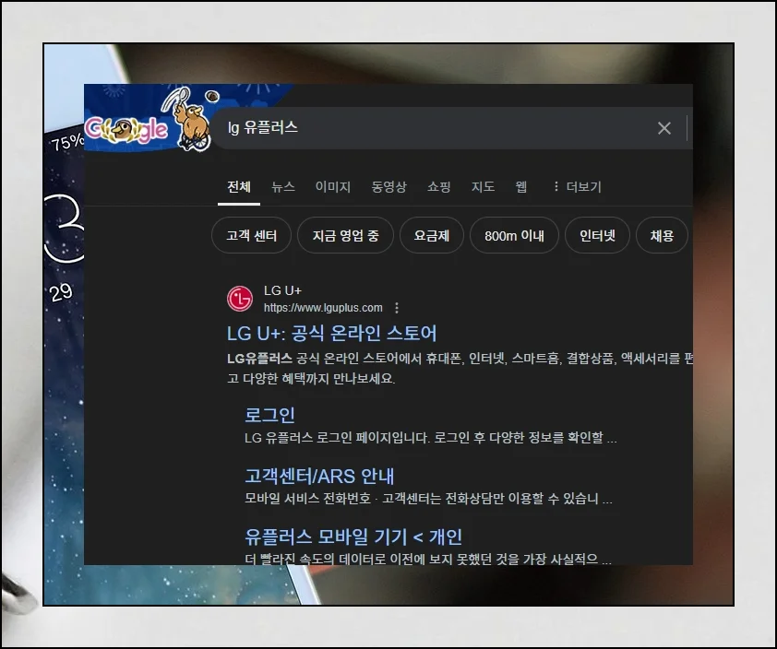Select the 웹 tab
The height and width of the screenshot is (649, 777).
coord(520,186)
